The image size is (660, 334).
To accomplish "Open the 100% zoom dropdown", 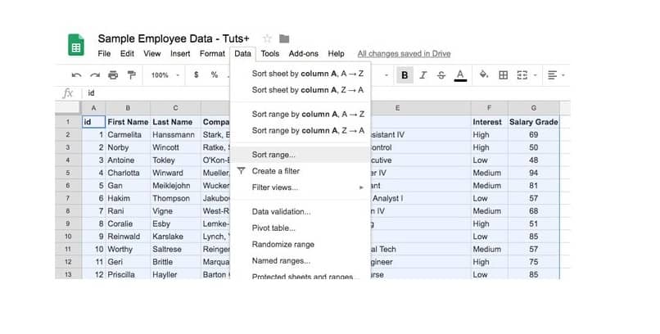I will click(x=165, y=75).
